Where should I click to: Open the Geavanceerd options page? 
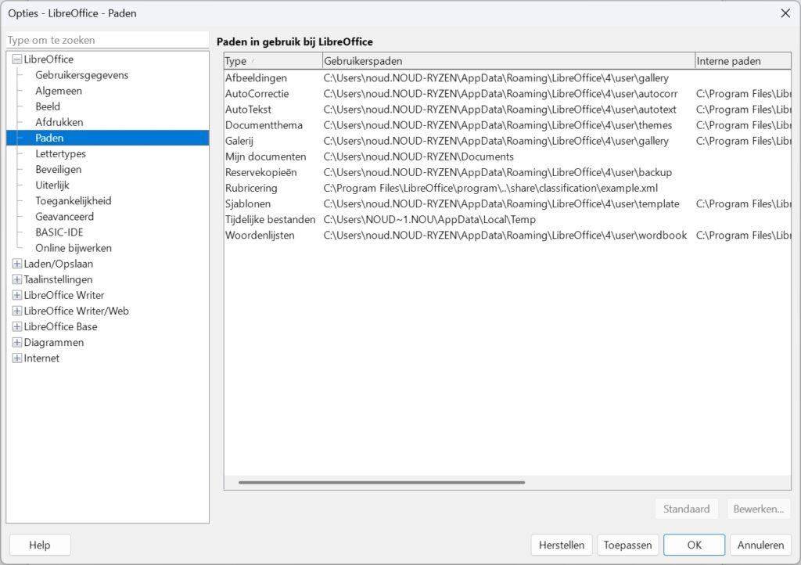tap(64, 217)
